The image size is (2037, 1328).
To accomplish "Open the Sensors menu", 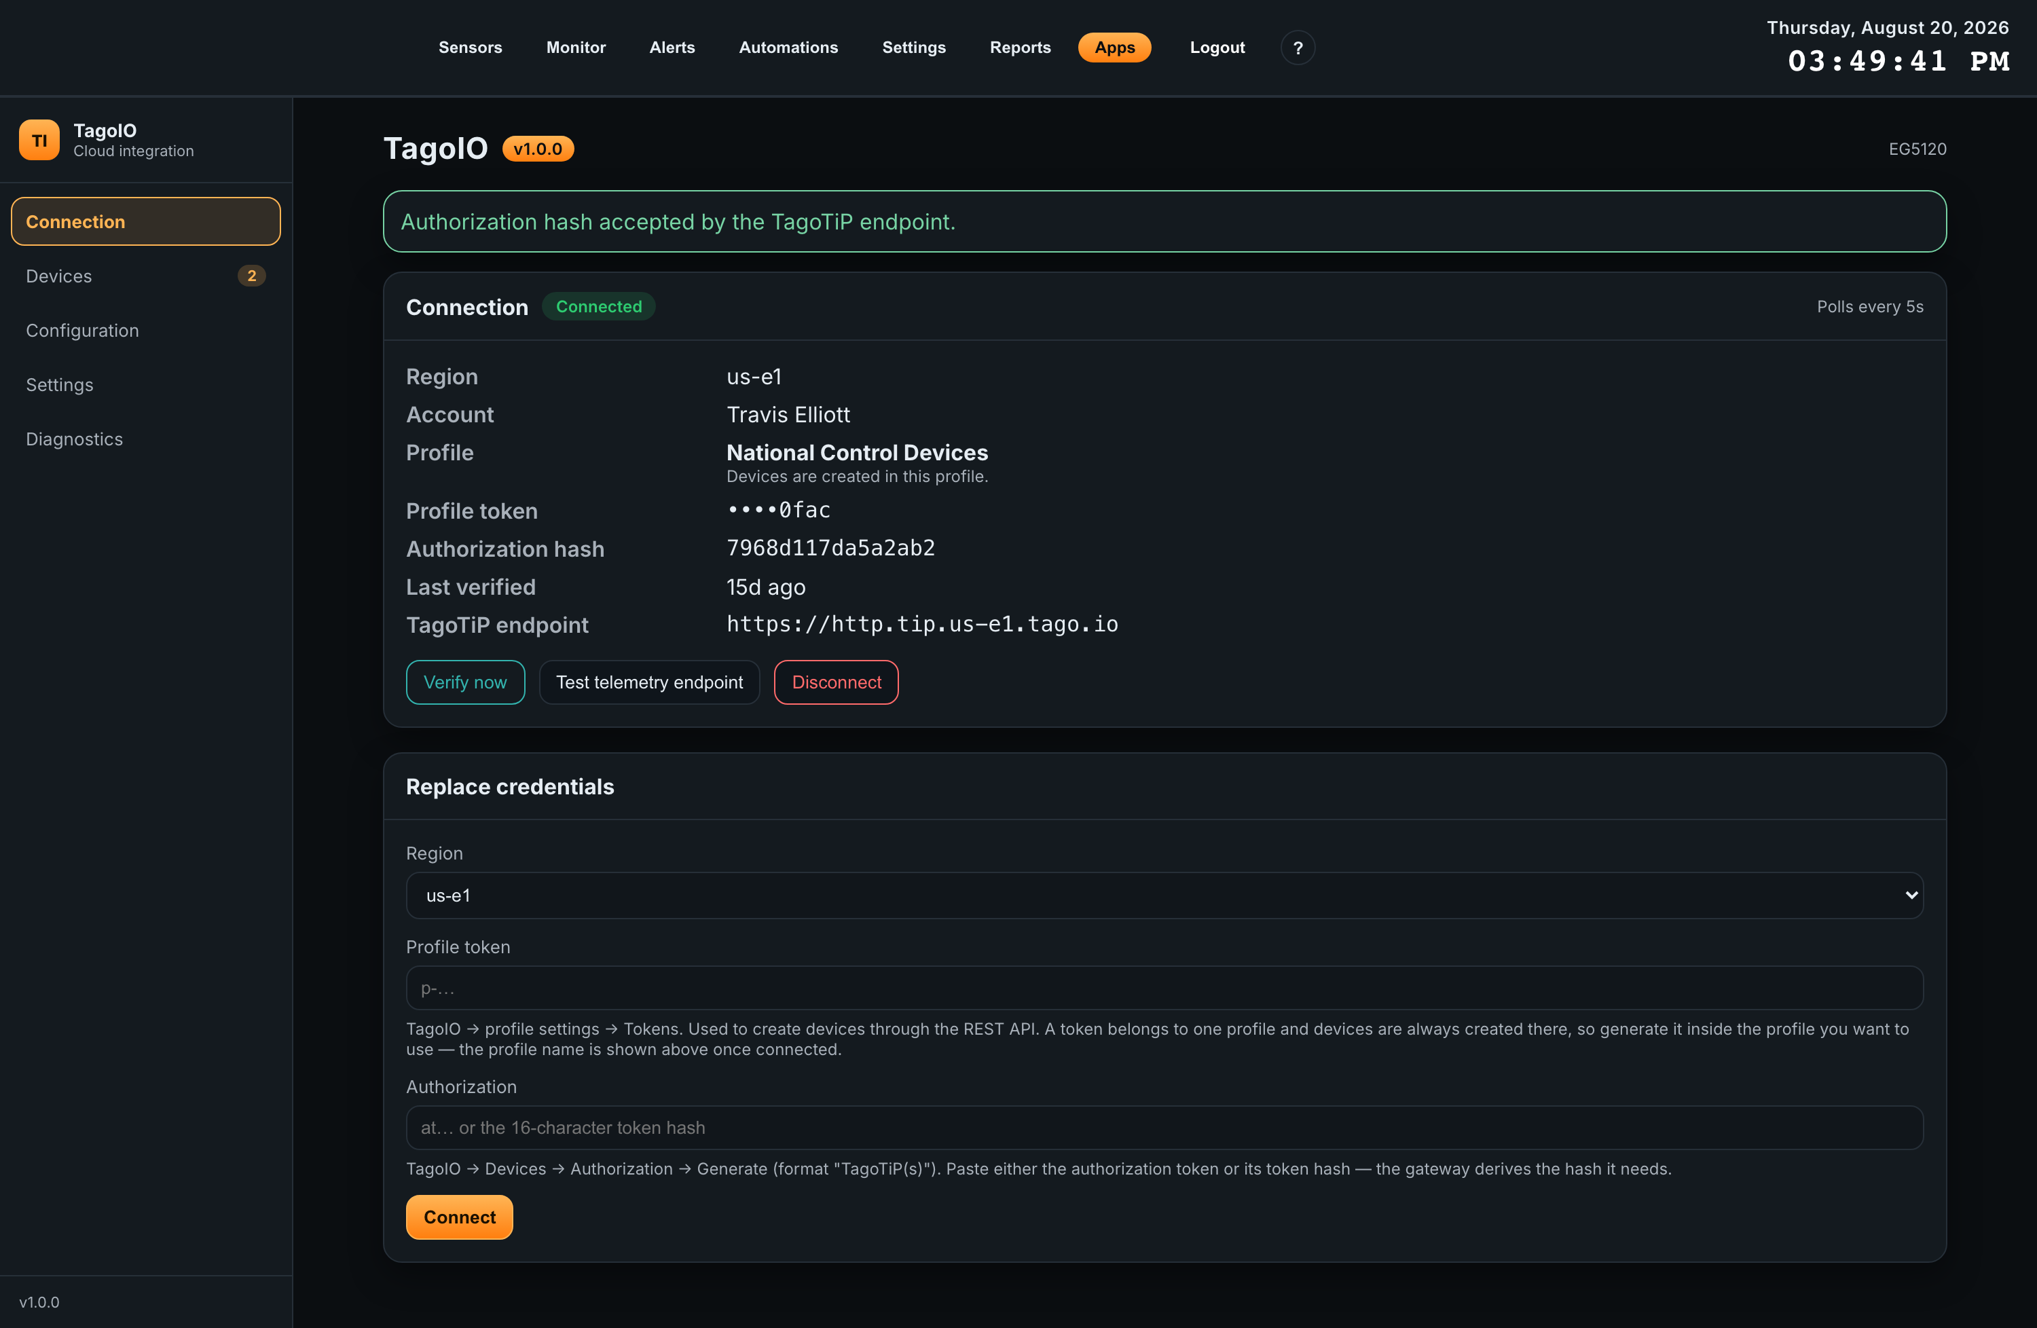I will tap(470, 48).
